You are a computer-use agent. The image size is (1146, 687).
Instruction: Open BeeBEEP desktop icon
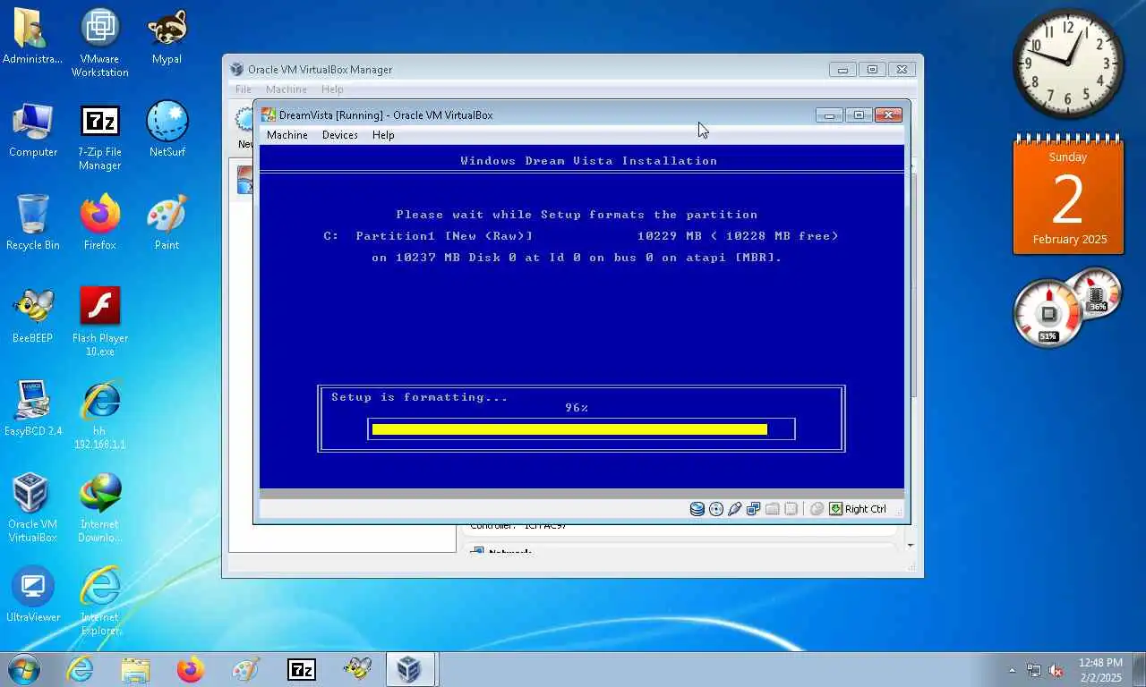(33, 316)
